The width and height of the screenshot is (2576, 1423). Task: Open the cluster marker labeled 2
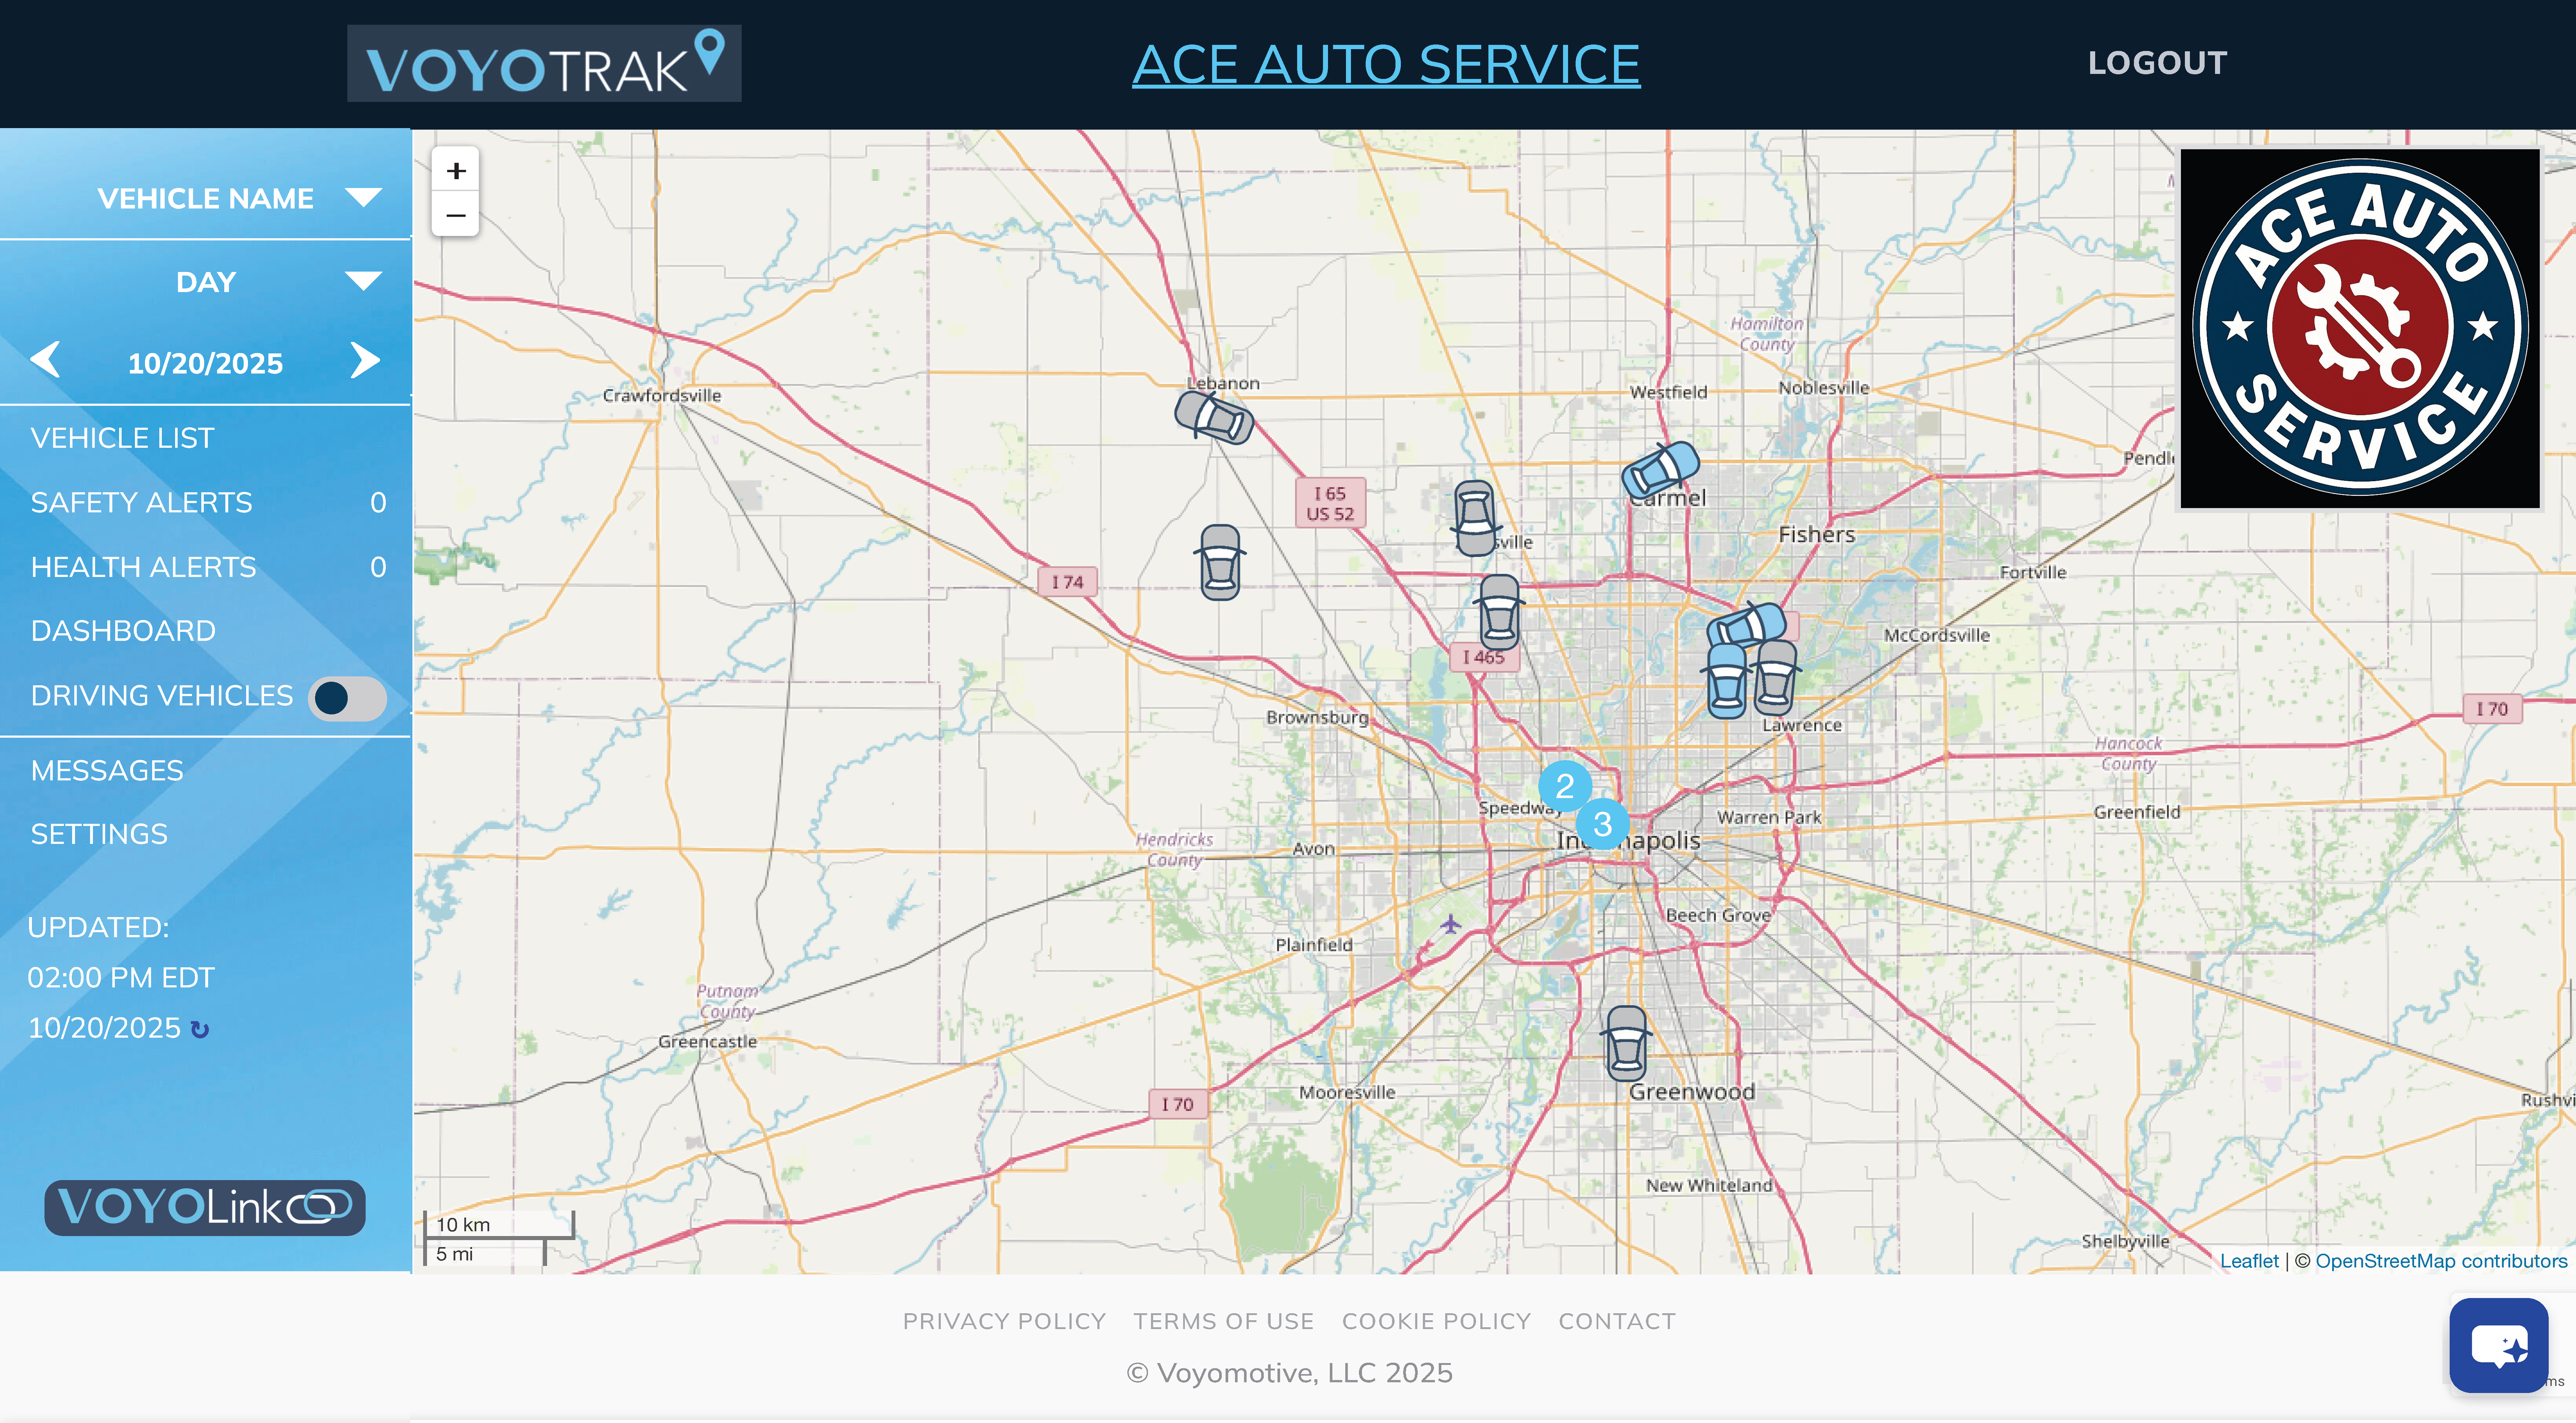point(1564,786)
